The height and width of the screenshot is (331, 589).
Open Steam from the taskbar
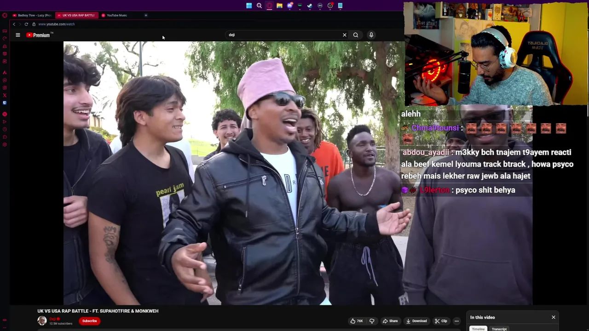pos(310,6)
